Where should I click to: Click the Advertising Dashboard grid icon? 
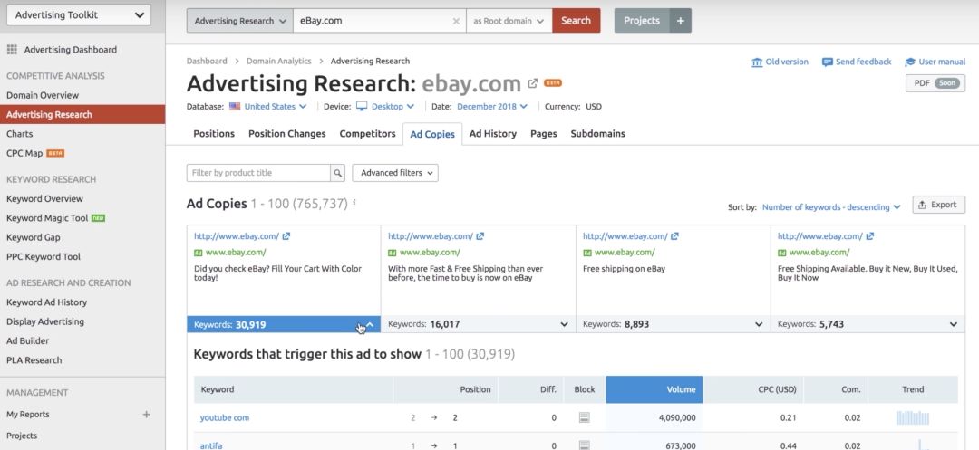[x=12, y=50]
